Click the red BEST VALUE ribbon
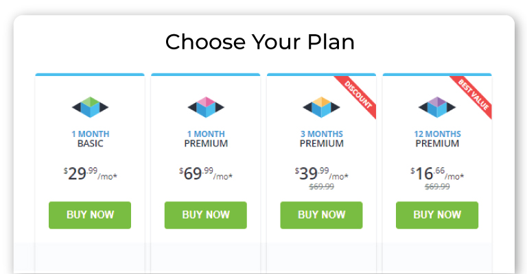The image size is (527, 274). pyautogui.click(x=474, y=95)
